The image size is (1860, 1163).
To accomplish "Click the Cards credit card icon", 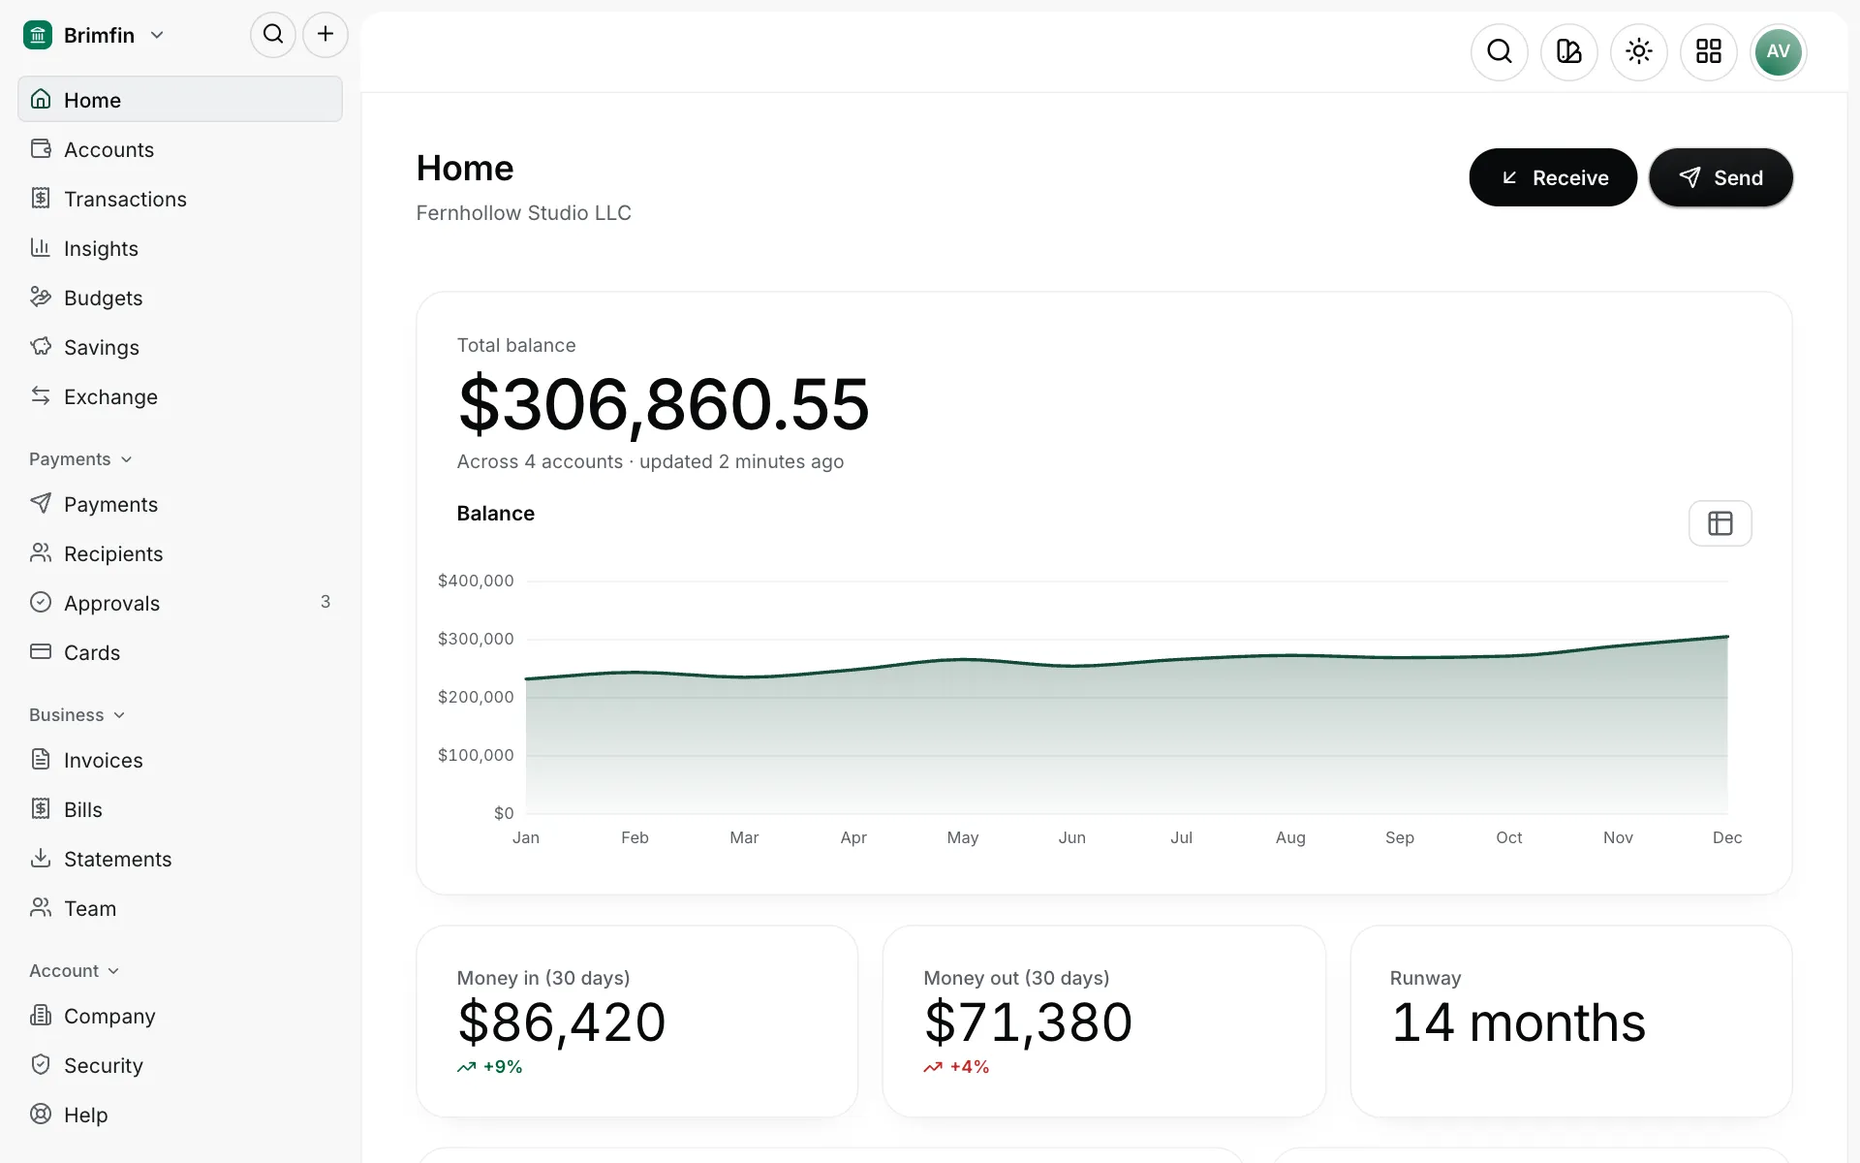I will [41, 651].
